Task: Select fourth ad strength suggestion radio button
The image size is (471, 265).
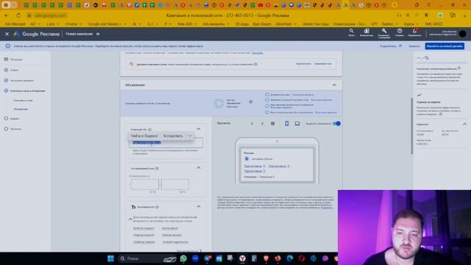Action: pos(267,113)
